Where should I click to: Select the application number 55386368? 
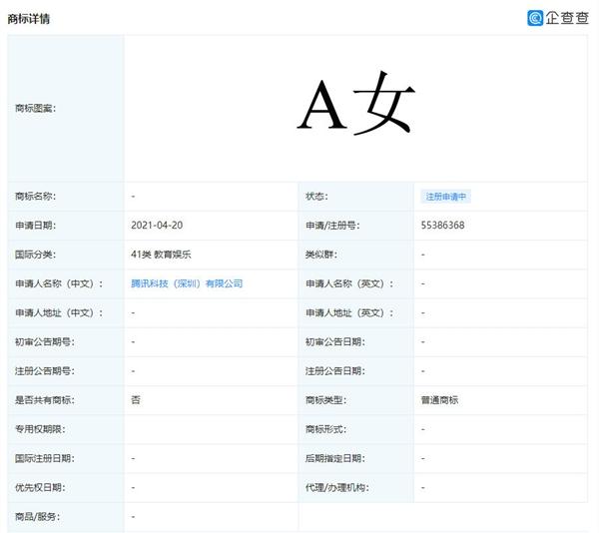(x=442, y=226)
